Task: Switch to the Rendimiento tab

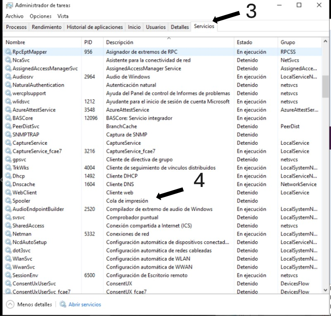Action: (x=47, y=27)
